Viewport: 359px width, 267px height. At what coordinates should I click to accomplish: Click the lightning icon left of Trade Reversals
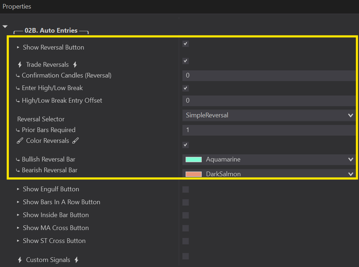[x=20, y=65]
